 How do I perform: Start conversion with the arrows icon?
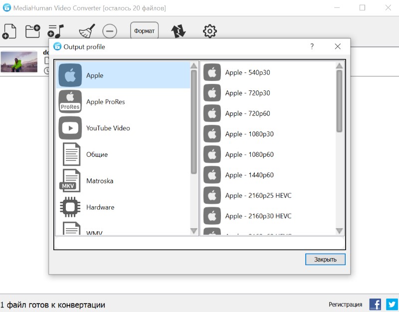pyautogui.click(x=178, y=31)
